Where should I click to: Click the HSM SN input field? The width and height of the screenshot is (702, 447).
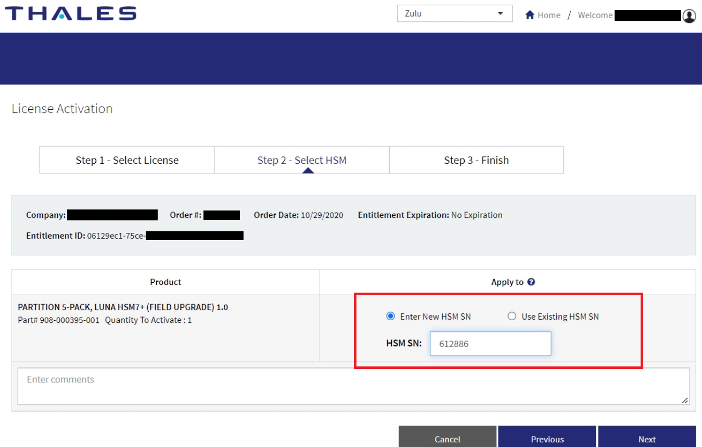coord(490,344)
